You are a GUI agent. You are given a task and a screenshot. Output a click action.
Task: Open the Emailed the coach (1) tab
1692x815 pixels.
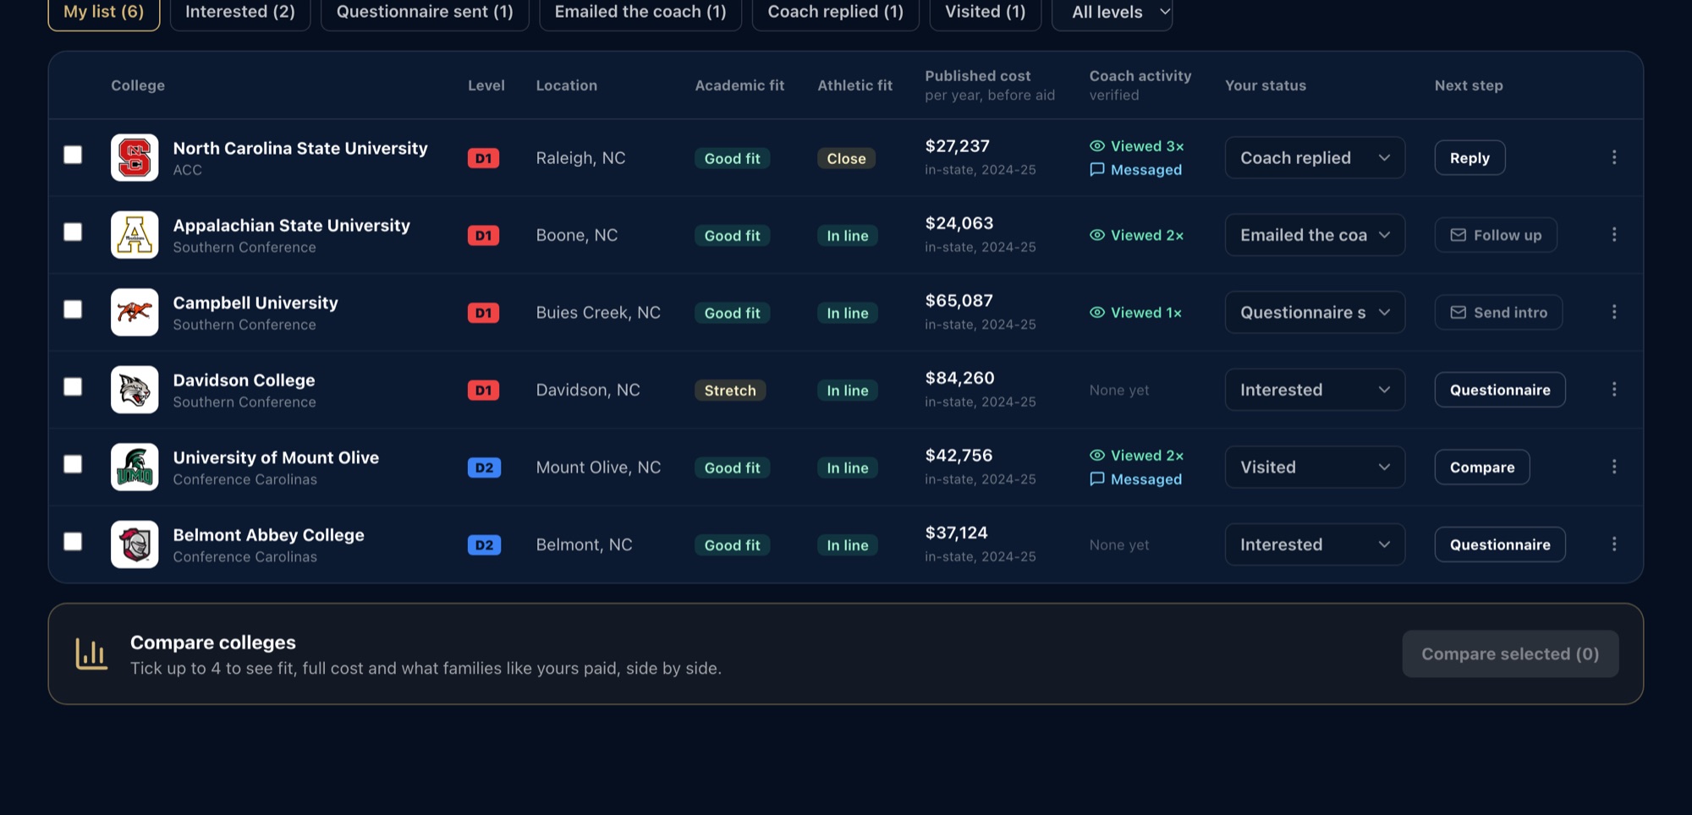pyautogui.click(x=640, y=12)
